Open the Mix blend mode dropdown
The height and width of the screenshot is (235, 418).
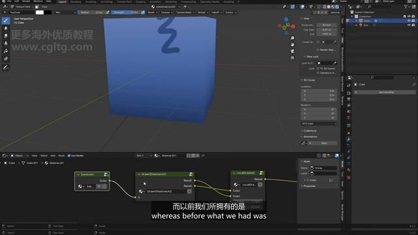coord(65,12)
